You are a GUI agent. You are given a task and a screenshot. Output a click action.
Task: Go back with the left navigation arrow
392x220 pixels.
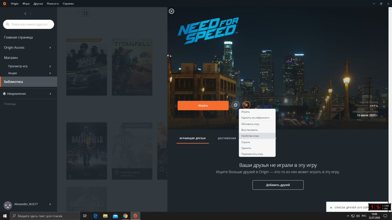point(25,14)
